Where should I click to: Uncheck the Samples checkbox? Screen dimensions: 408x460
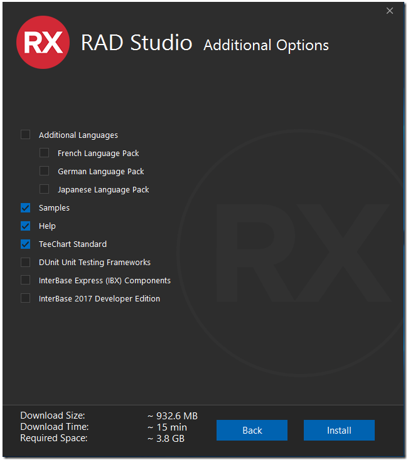(26, 207)
